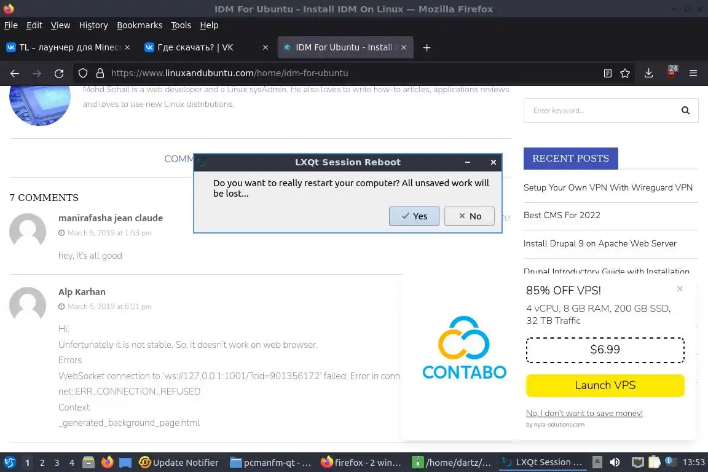Open Best CMS For 2022 post
708x472 pixels.
coord(562,216)
